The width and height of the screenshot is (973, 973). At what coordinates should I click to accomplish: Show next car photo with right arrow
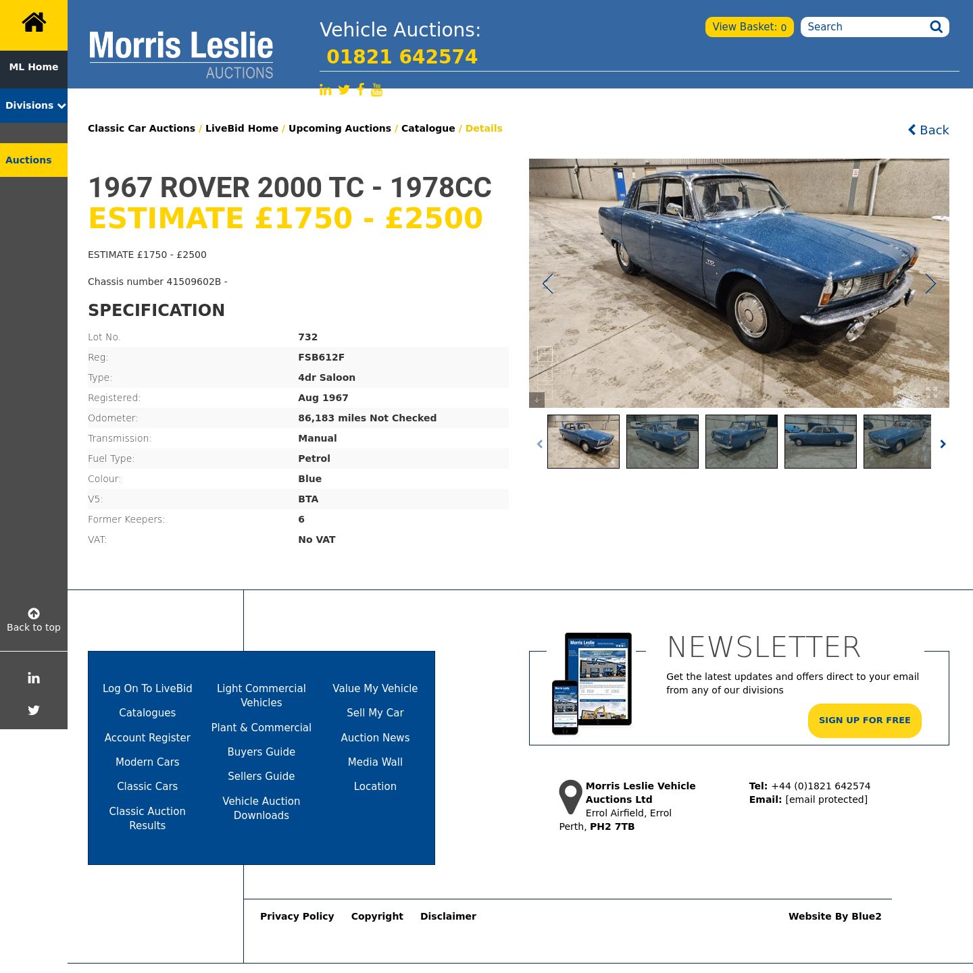930,284
